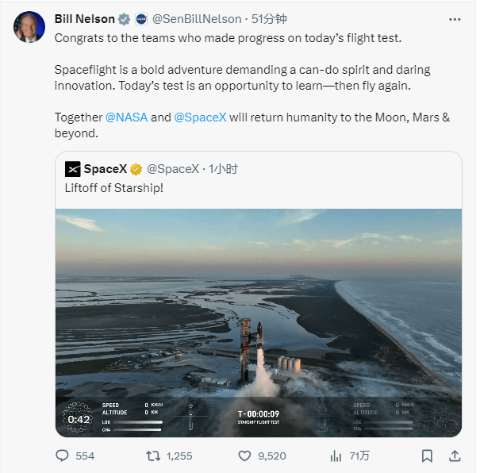Click the retweet icon showing 1,255
The width and height of the screenshot is (480, 473).
pos(153,456)
